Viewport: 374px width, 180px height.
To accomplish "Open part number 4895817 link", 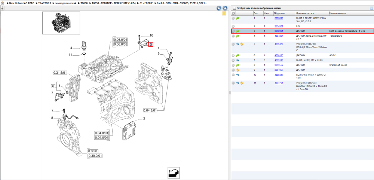I will pyautogui.click(x=279, y=75).
